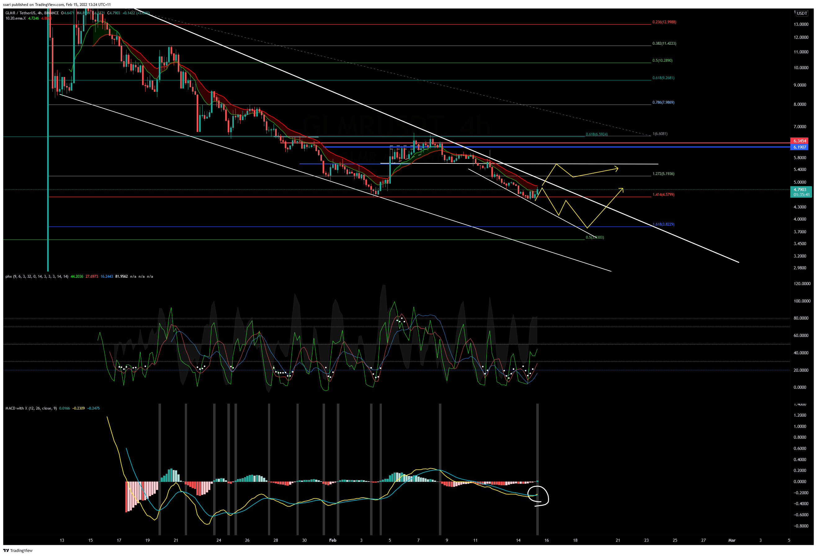Click the MACD value -0.2475
Image resolution: width=817 pixels, height=556 pixels.
[x=93, y=408]
